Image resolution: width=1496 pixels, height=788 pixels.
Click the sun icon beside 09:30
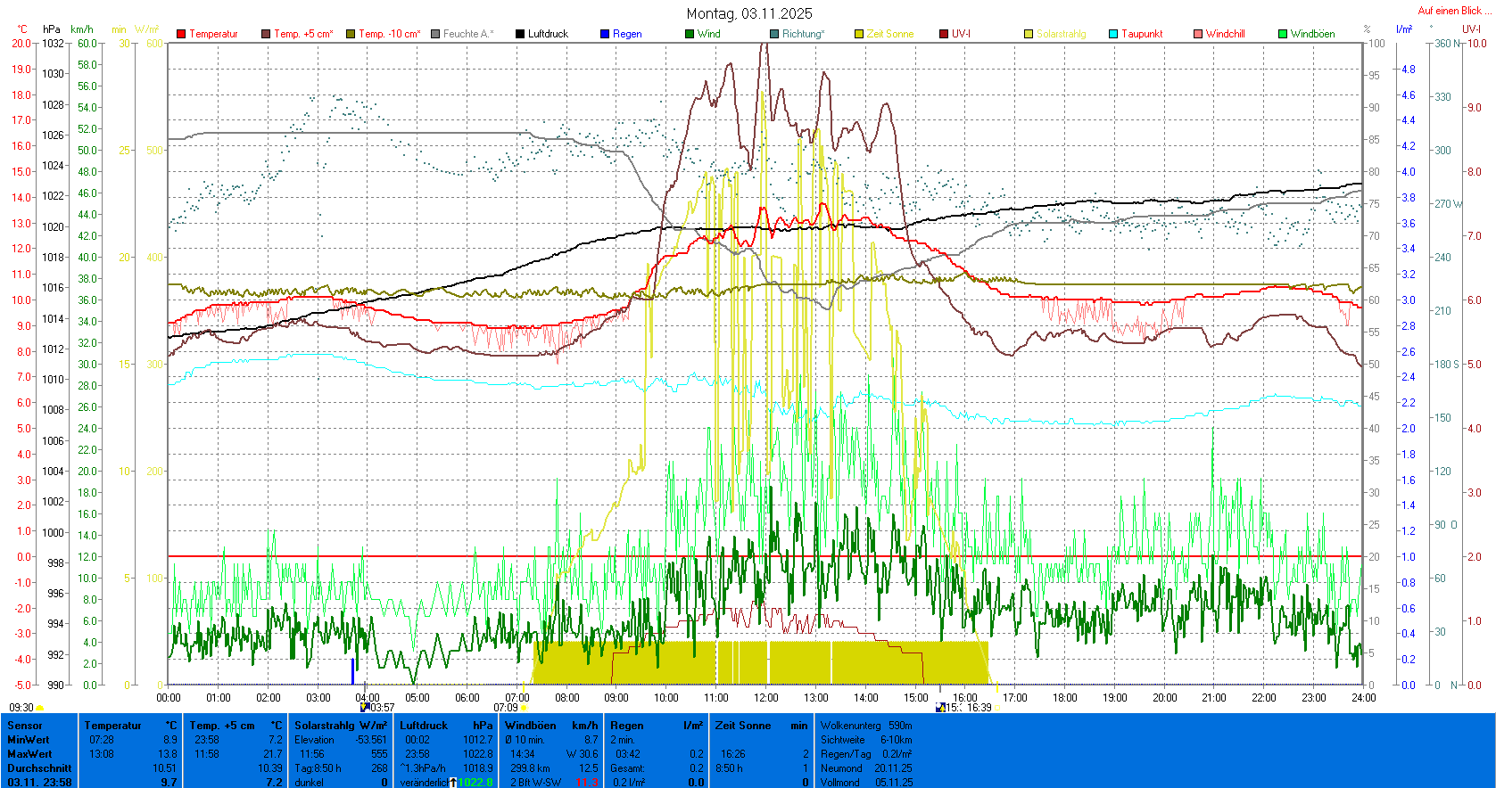(40, 709)
